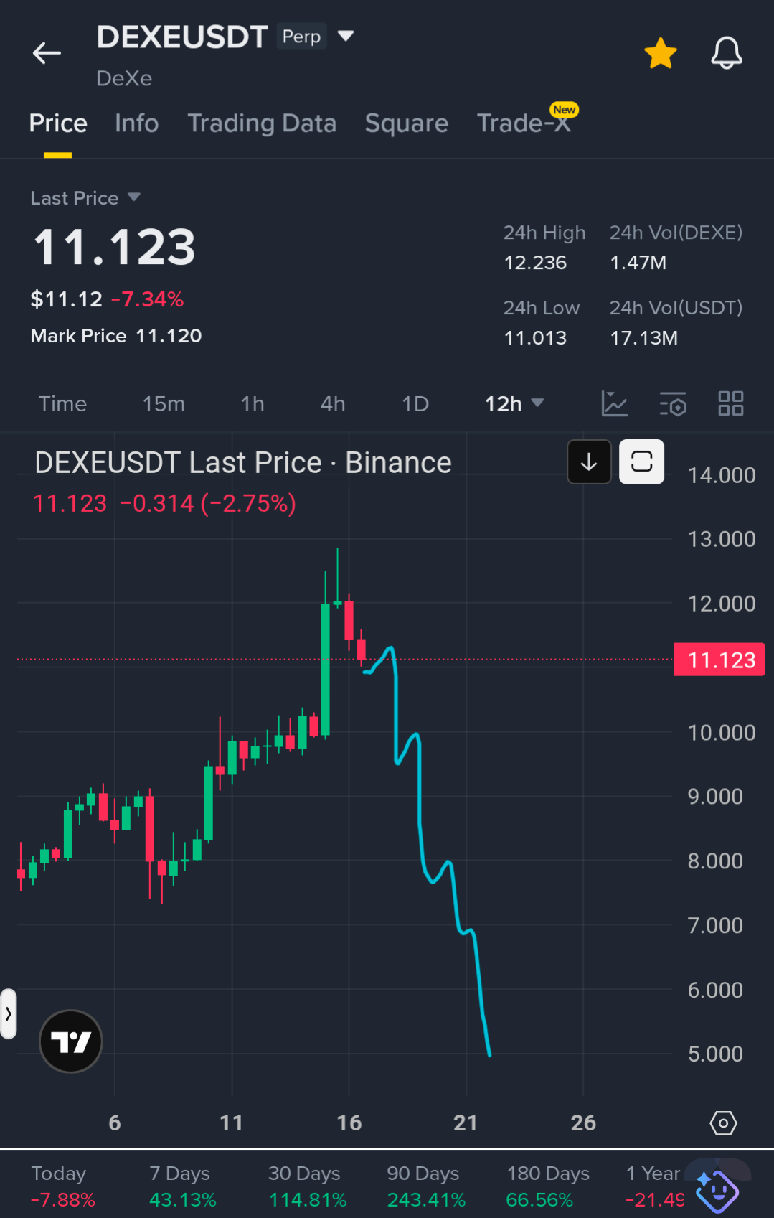The image size is (774, 1218).
Task: Click the Perp contract type badge
Action: (301, 36)
